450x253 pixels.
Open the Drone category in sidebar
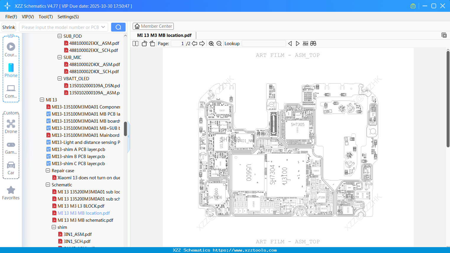[11, 126]
